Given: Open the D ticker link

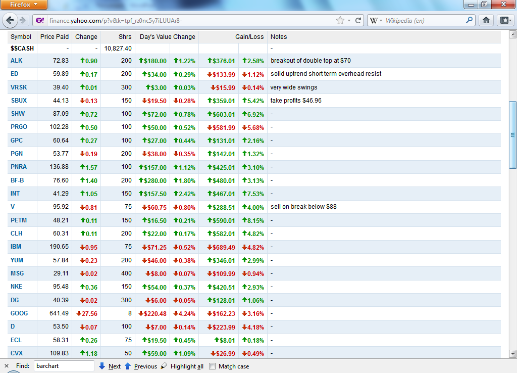Looking at the screenshot, I should [13, 327].
